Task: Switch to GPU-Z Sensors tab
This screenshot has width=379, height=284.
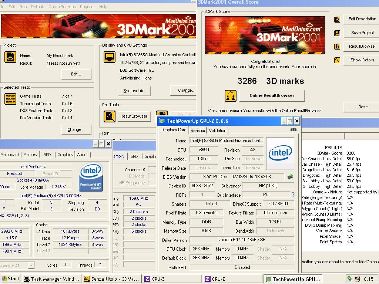Action: pos(198,131)
